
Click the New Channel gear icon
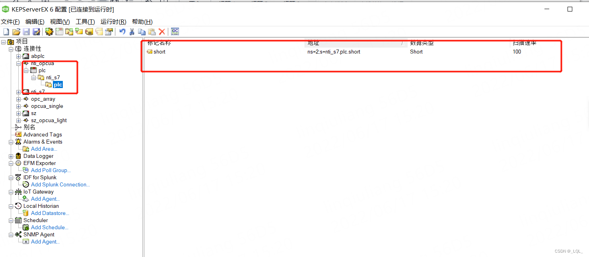click(49, 32)
